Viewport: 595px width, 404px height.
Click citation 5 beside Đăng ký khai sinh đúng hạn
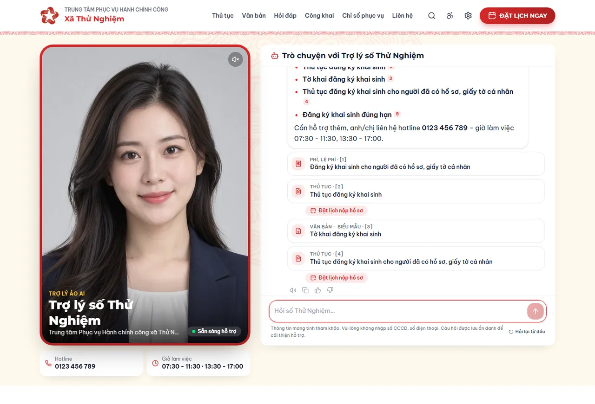(x=397, y=114)
